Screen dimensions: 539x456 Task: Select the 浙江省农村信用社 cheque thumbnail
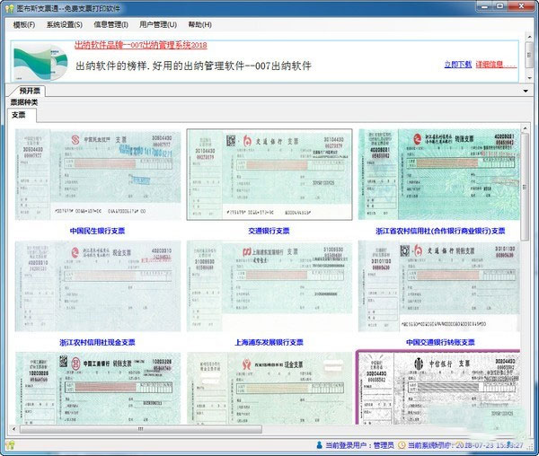coord(439,174)
